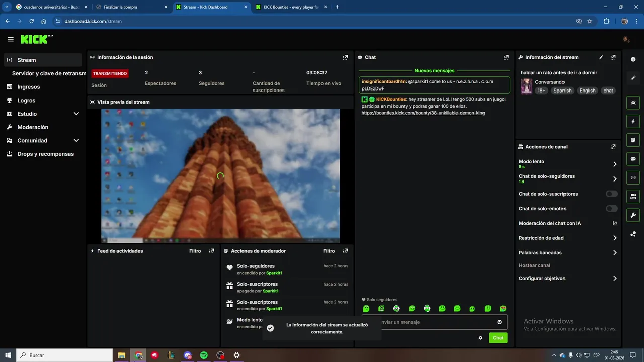Pop out the Chat panel
This screenshot has width=644, height=362.
coord(506,57)
